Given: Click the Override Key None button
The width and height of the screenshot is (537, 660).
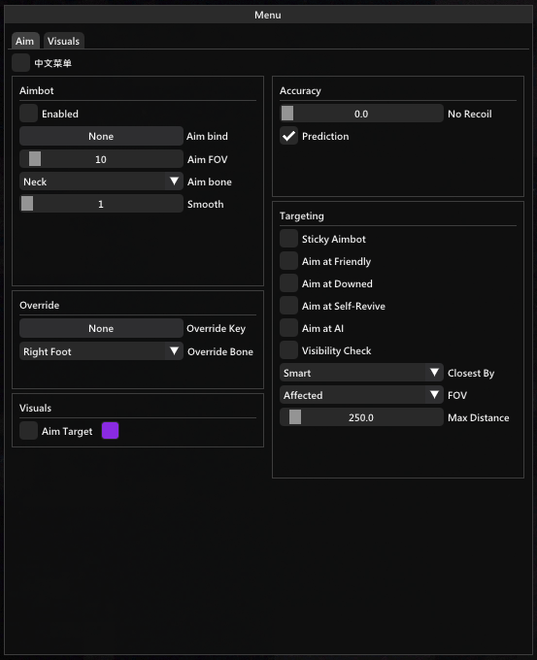Looking at the screenshot, I should tap(101, 328).
